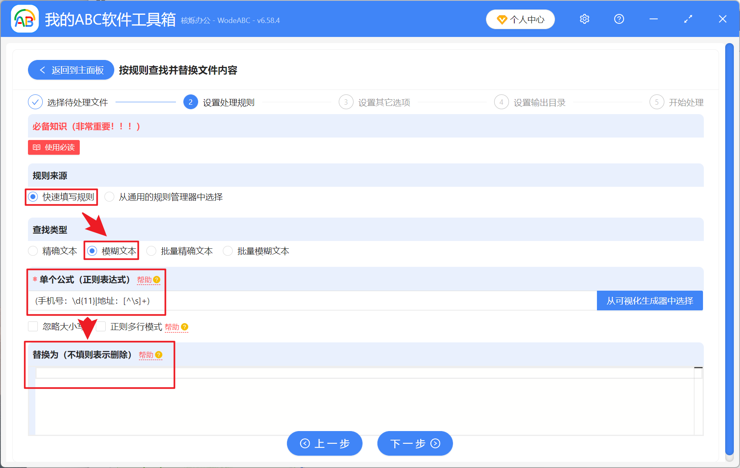Open the settings gear in the title bar
740x468 pixels.
tap(584, 19)
